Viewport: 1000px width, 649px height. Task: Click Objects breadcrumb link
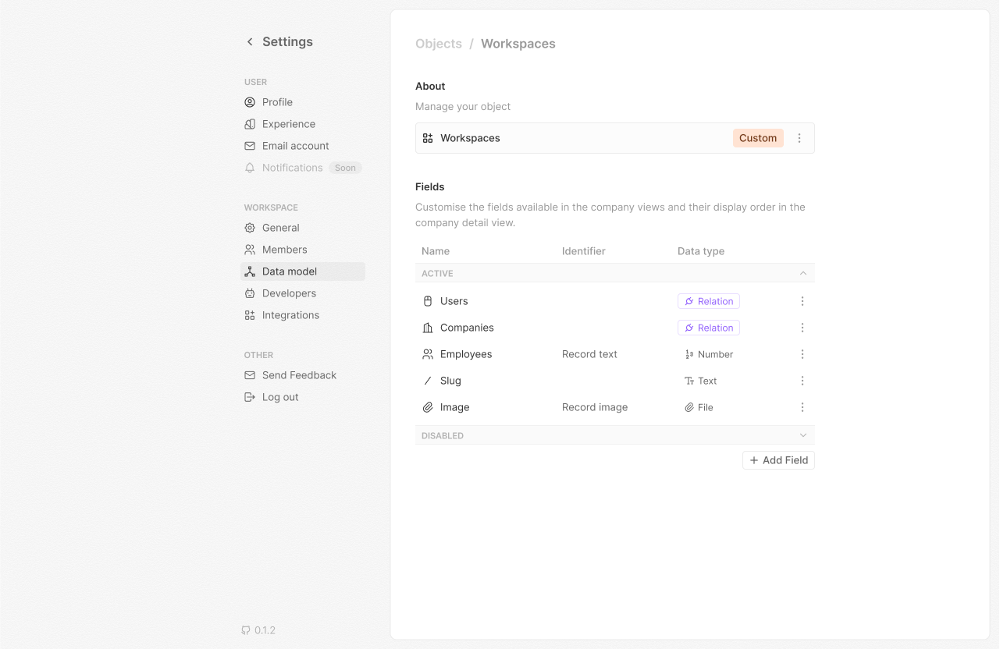click(x=438, y=44)
